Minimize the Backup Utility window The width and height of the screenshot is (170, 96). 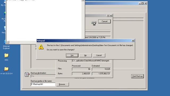click(140, 3)
